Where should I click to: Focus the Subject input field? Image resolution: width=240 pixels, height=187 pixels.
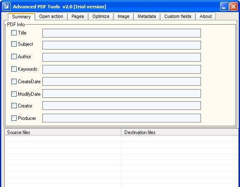[122, 45]
